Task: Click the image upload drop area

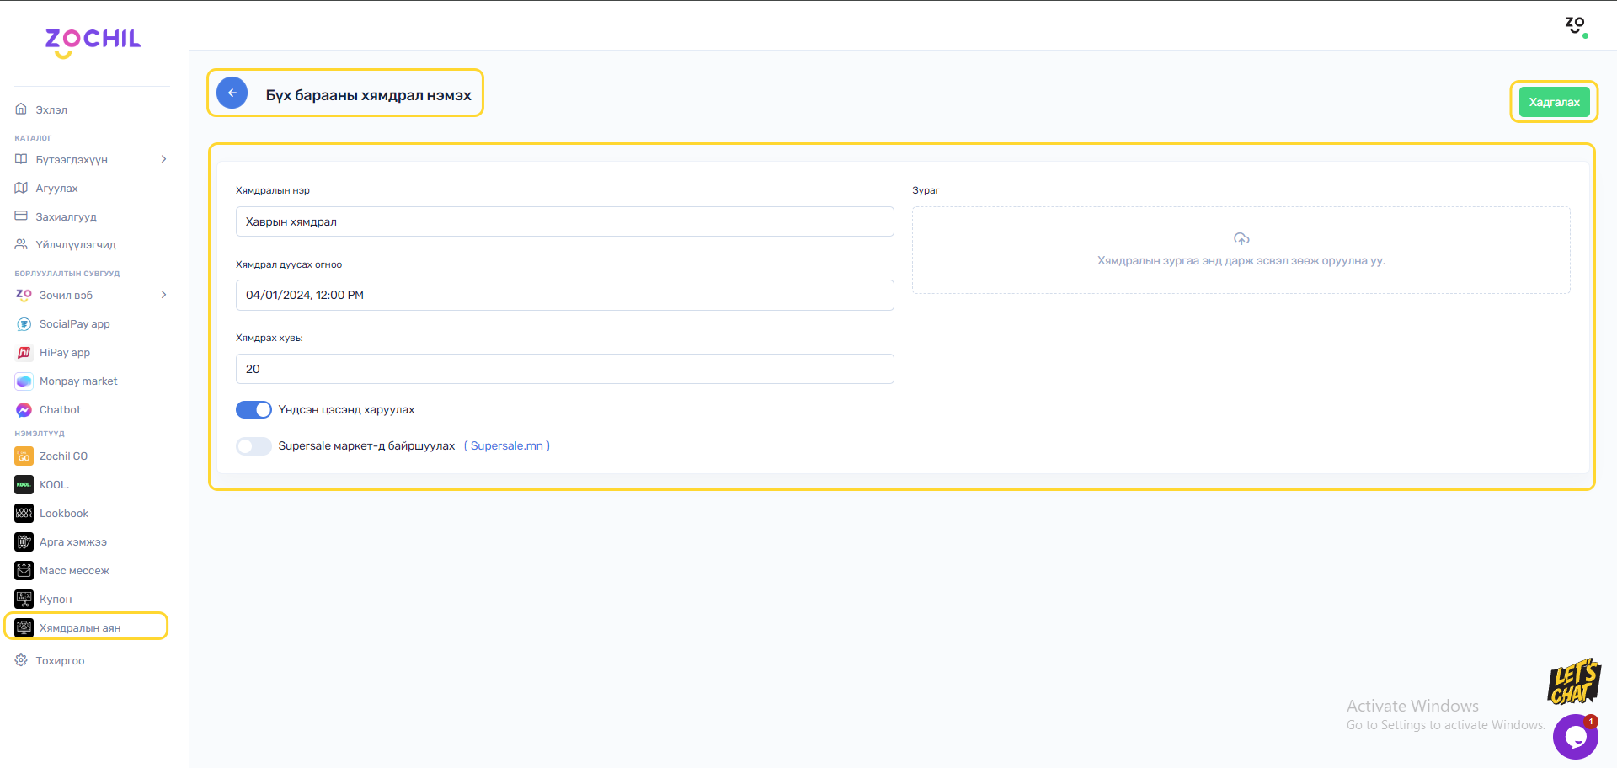Action: [x=1241, y=250]
